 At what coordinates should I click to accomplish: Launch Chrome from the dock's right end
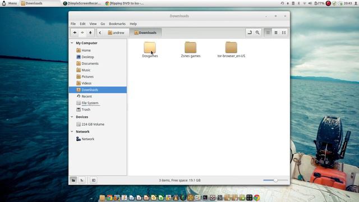[257, 198]
